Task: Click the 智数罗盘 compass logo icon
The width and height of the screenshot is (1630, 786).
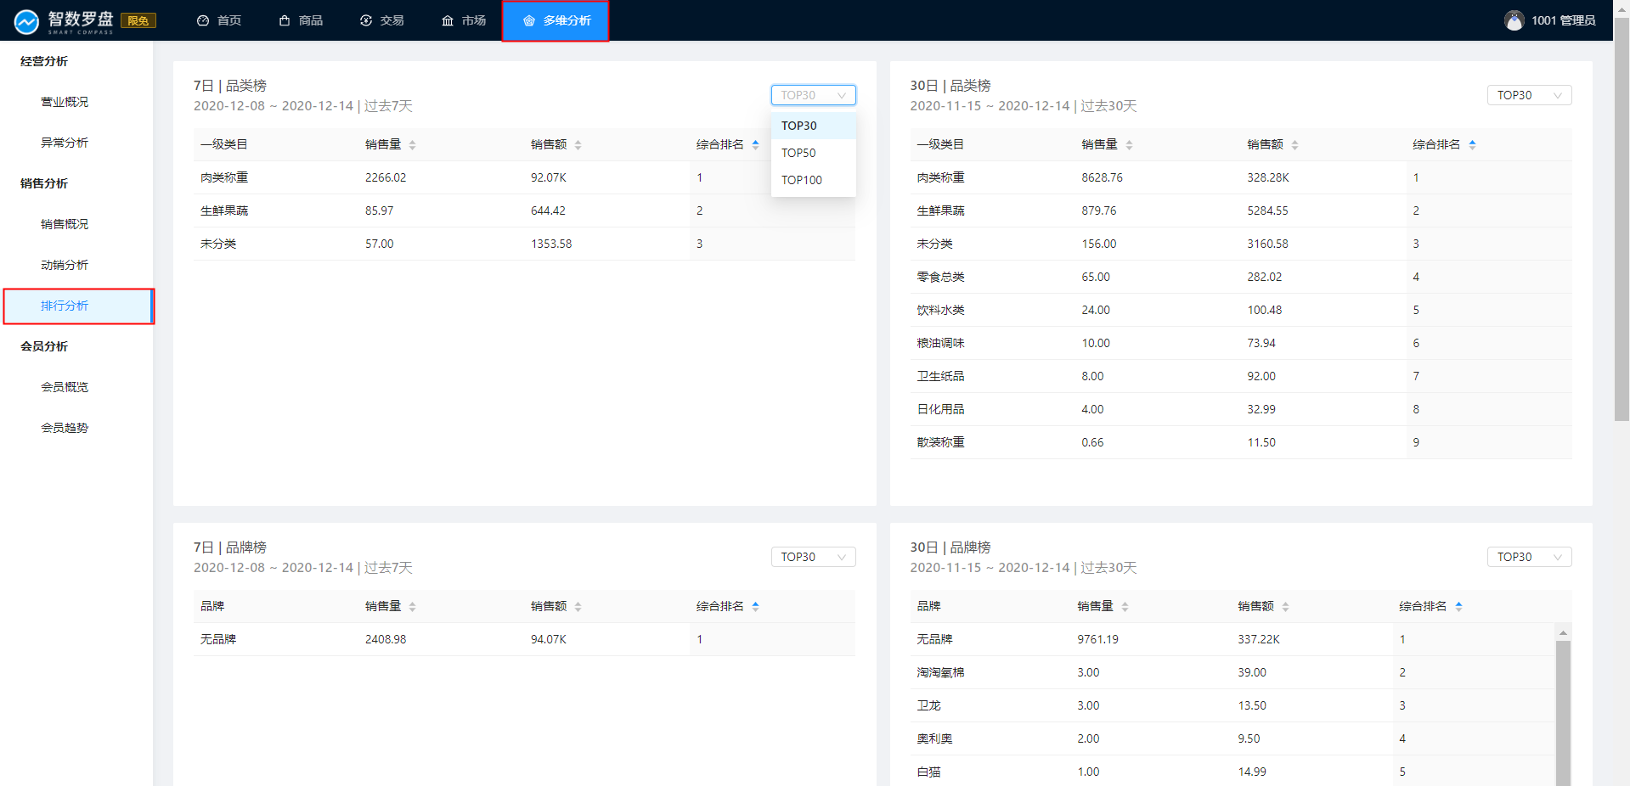Action: (26, 21)
